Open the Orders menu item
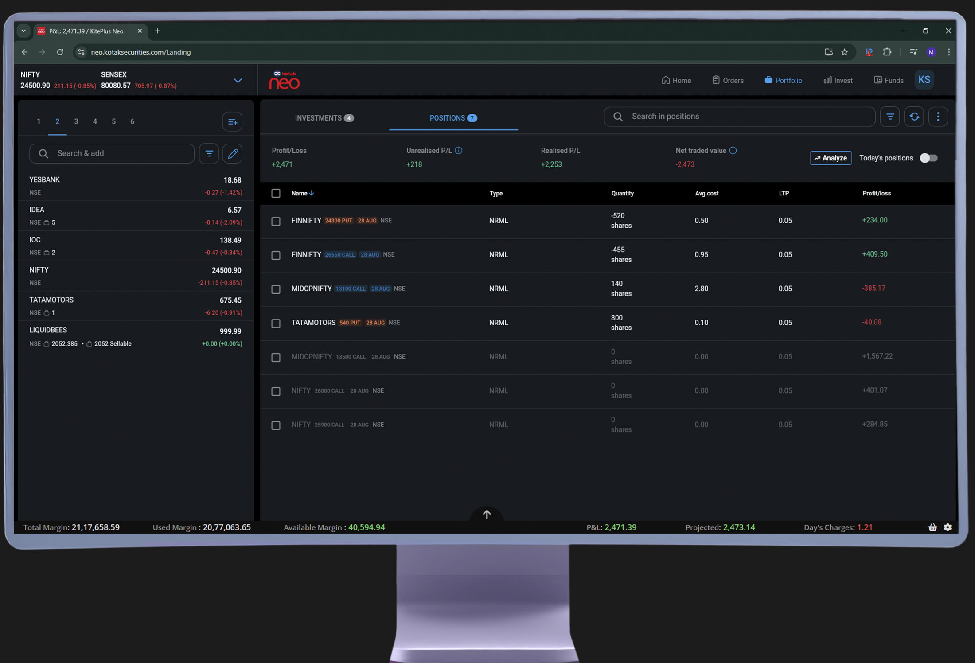The height and width of the screenshot is (663, 975). coord(728,81)
